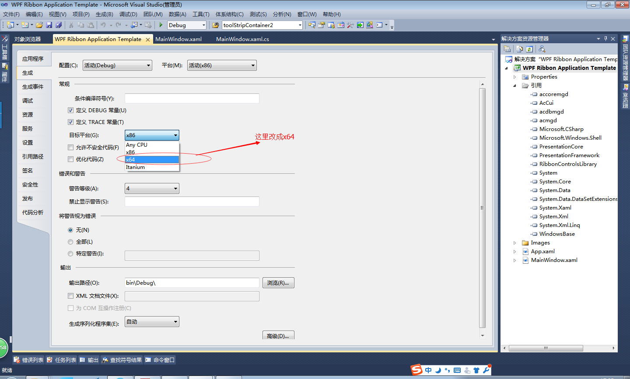
Task: Click Solution Explorer's Properties icon
Action: pos(507,49)
